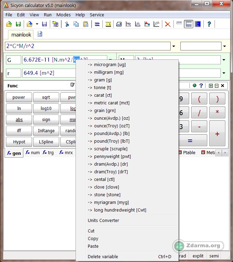233x262 pixels.
Task: Open the Edit menu
Action: 21,15
